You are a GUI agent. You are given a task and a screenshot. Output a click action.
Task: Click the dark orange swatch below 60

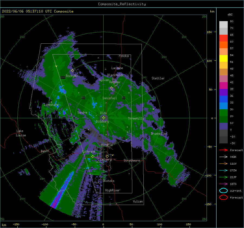click(223, 45)
